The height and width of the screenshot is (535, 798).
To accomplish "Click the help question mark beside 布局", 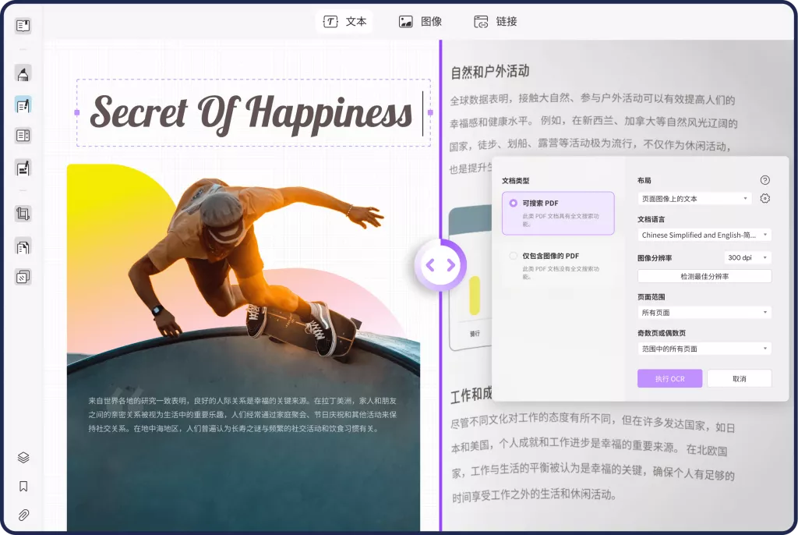I will [764, 180].
